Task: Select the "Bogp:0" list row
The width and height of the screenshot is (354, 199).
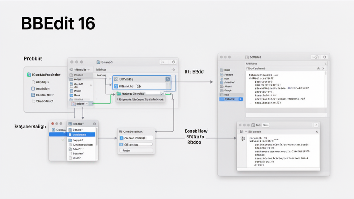Action: click(82, 140)
